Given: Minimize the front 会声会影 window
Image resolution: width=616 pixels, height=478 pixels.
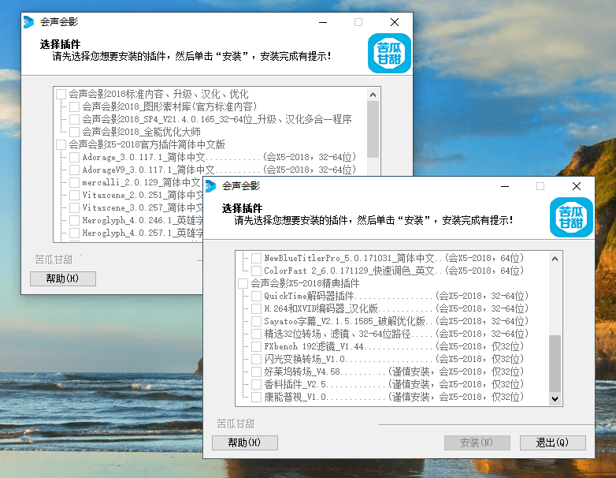Looking at the screenshot, I should 505,186.
